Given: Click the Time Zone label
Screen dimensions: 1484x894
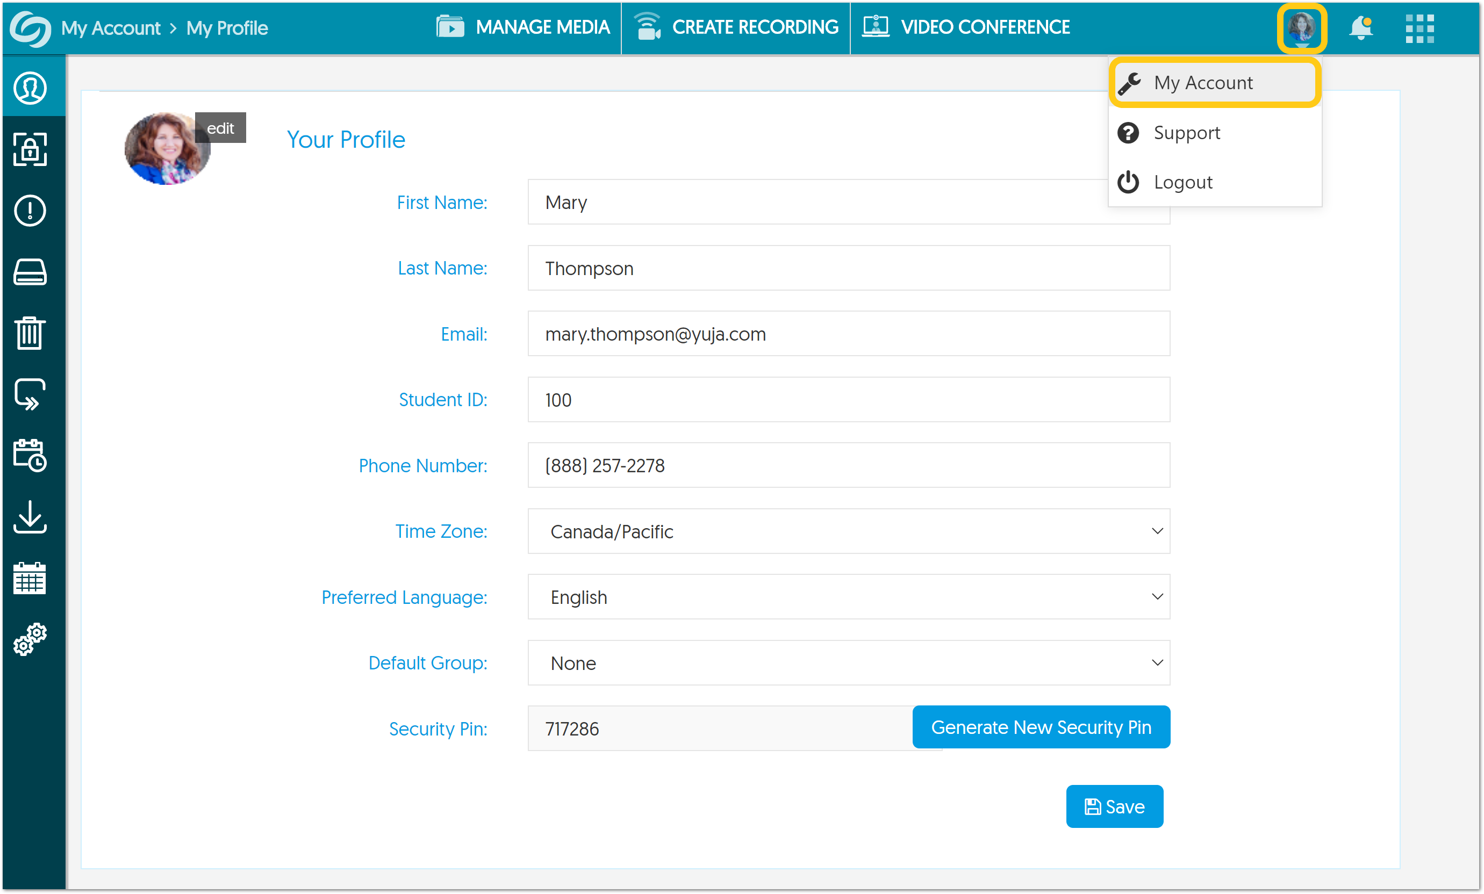Looking at the screenshot, I should click(x=441, y=531).
